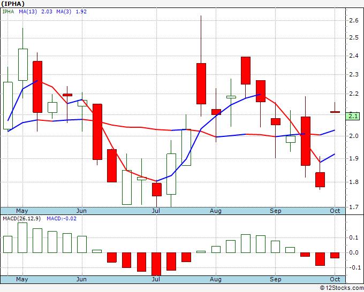Open the 12Stocks.com copyright link
The height and width of the screenshot is (292, 364).
pos(342,288)
